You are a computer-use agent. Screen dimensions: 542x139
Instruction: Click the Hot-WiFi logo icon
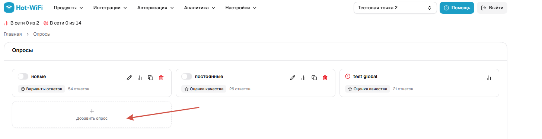point(9,7)
